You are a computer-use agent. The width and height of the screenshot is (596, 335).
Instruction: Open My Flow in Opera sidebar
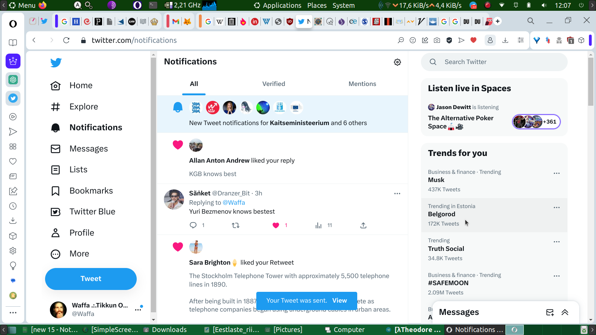point(13,132)
